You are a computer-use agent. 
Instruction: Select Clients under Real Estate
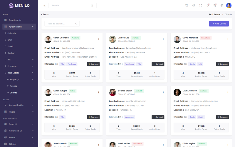[13, 93]
